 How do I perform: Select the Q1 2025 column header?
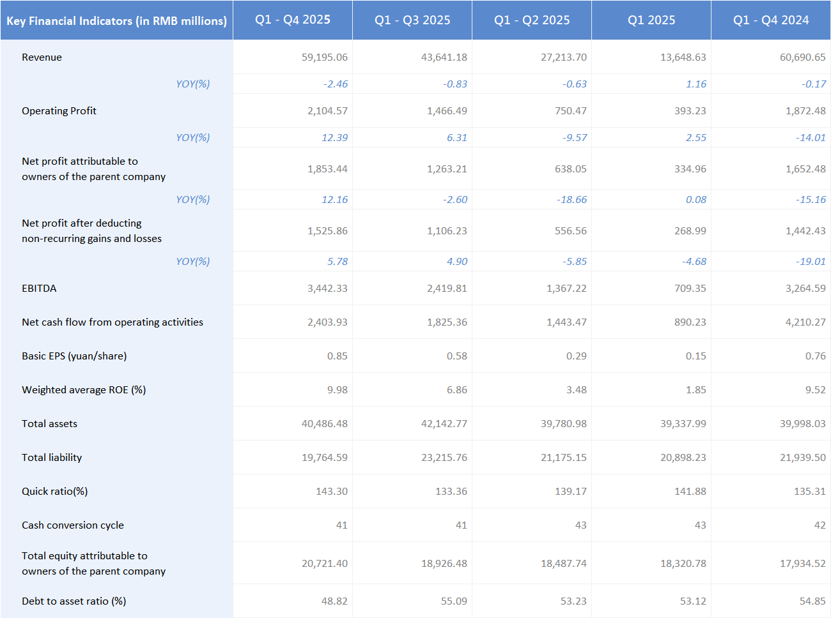651,20
